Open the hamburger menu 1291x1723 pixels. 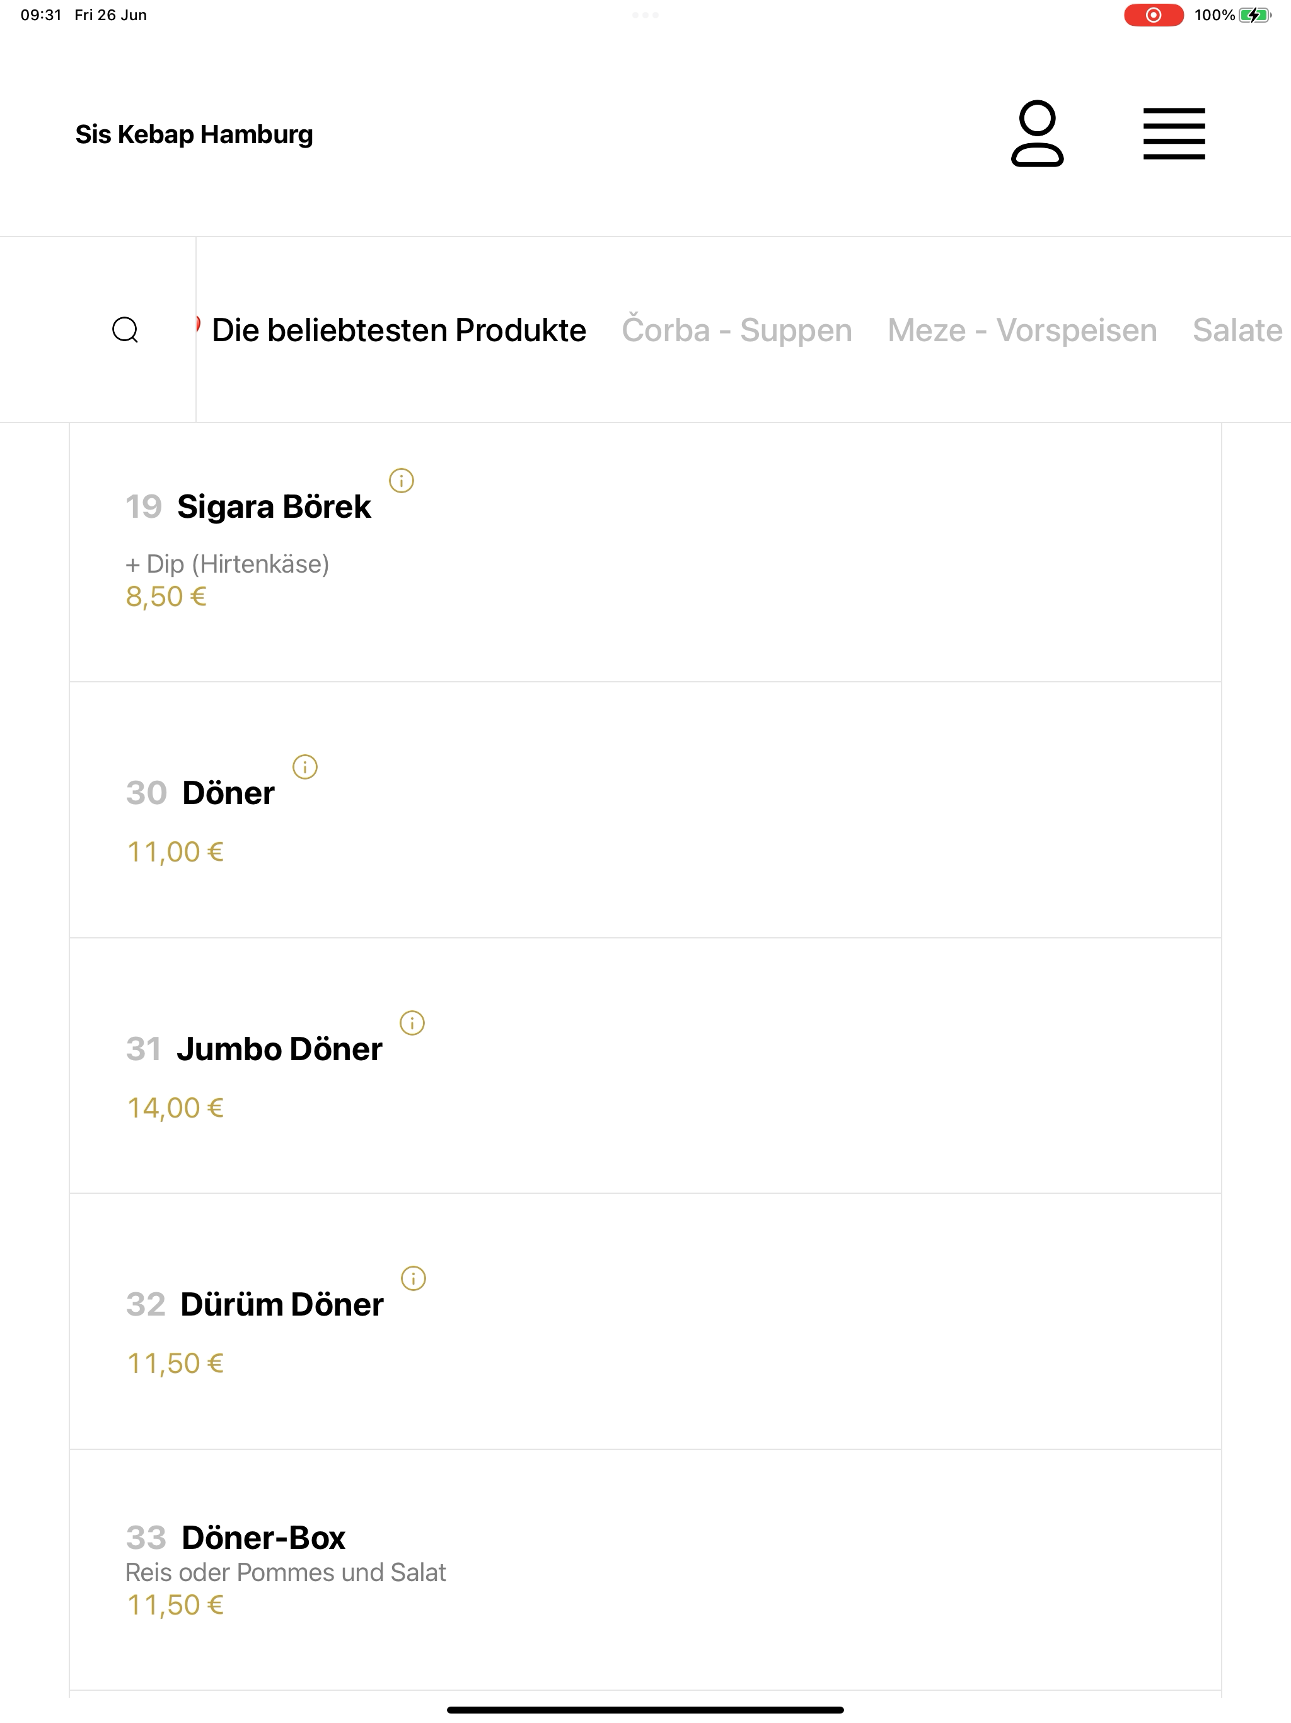pyautogui.click(x=1173, y=134)
